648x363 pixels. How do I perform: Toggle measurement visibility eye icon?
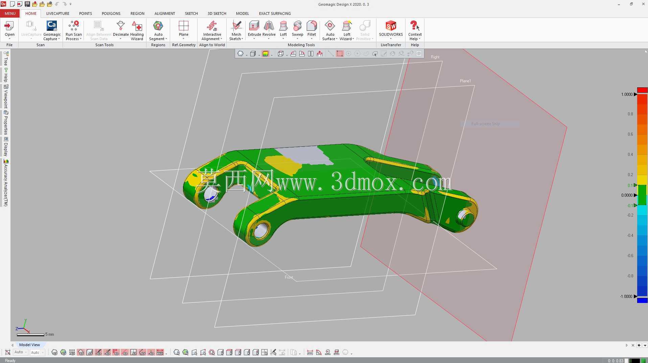coord(160,353)
